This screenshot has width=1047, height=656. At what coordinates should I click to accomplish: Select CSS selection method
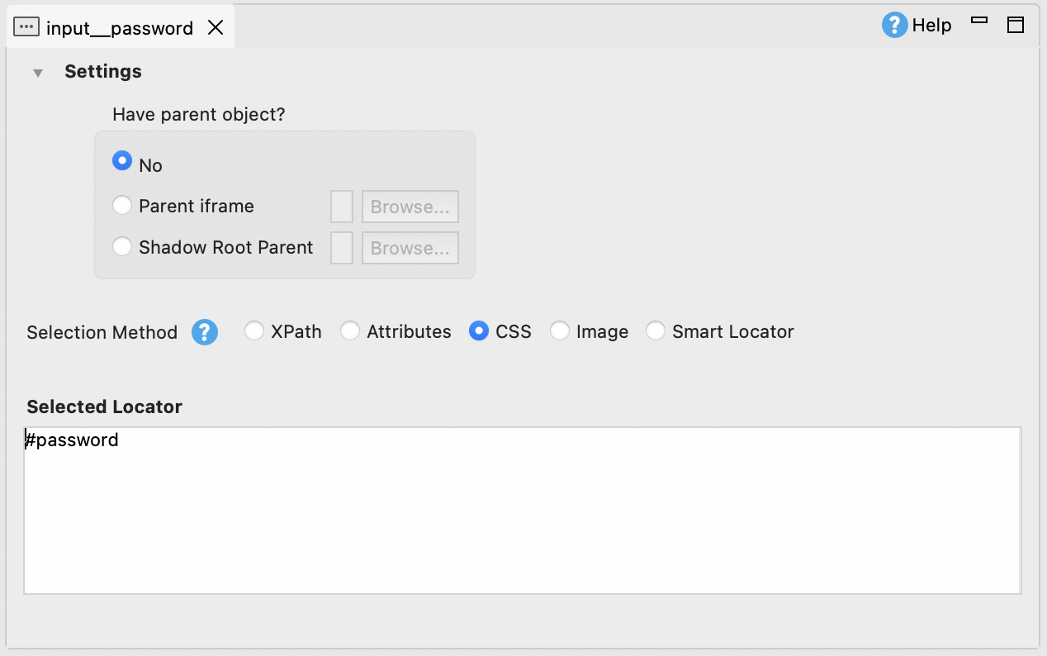tap(478, 331)
